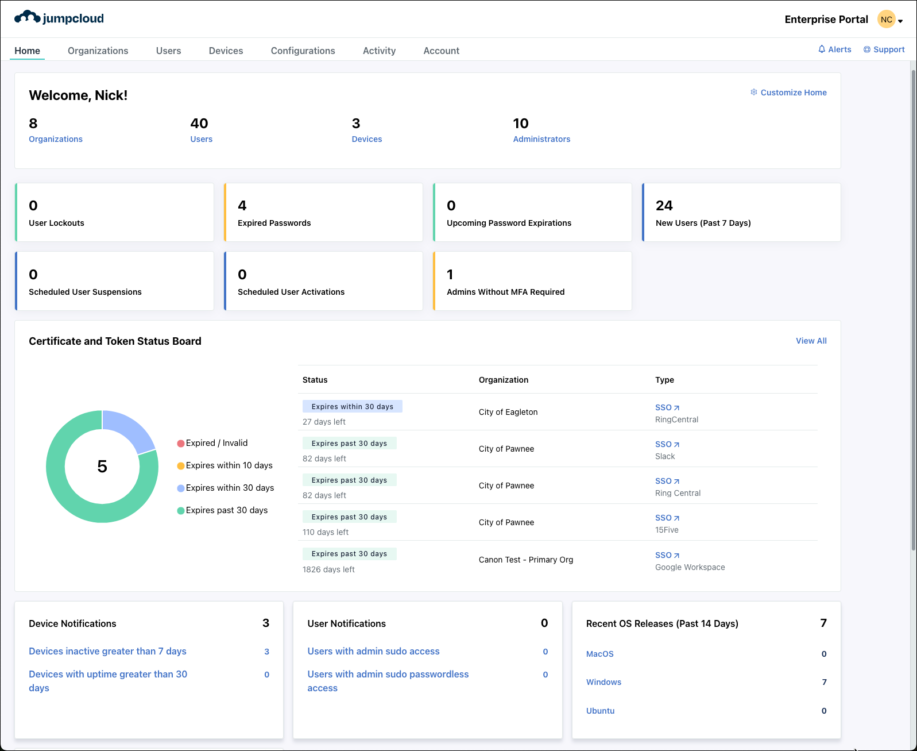Switch to the Activity tab

coord(379,51)
